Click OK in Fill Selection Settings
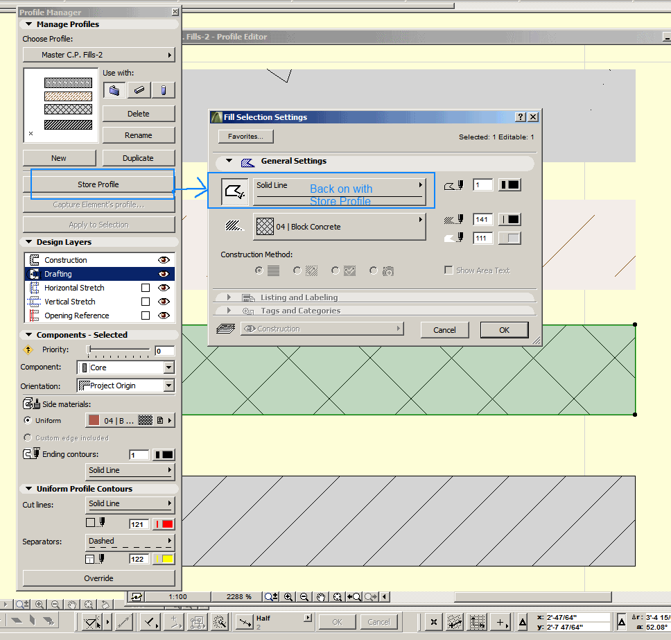The height and width of the screenshot is (640, 671). click(504, 330)
